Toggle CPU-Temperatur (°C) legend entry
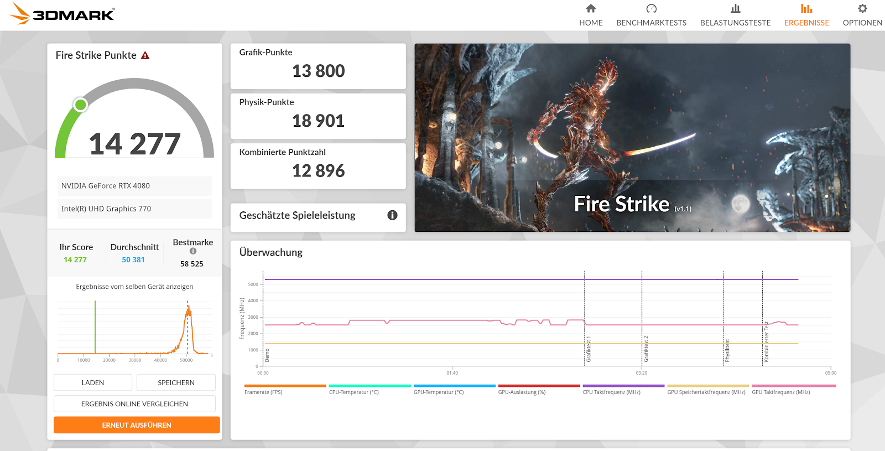 pos(369,389)
